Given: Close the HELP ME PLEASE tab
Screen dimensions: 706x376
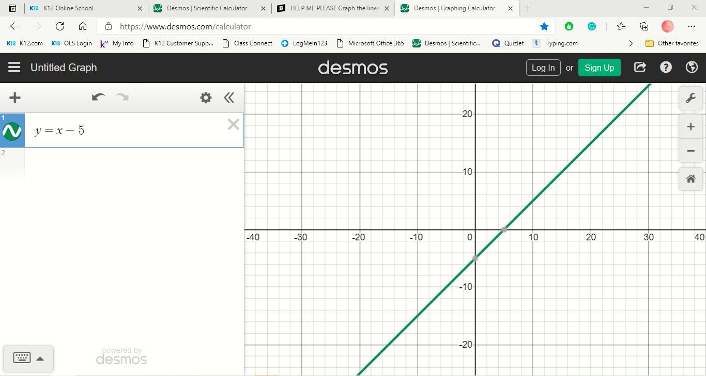Looking at the screenshot, I should coord(387,8).
